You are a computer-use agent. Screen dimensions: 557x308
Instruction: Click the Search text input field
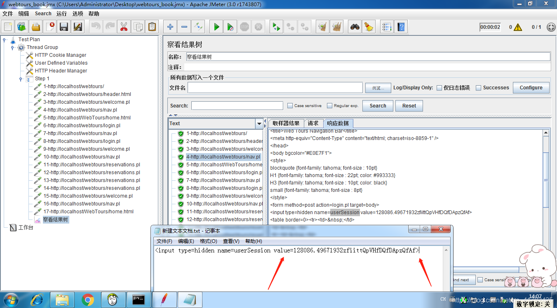237,106
